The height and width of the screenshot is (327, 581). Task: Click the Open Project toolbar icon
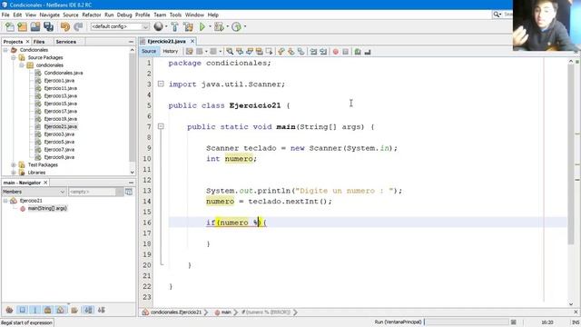tap(35, 26)
